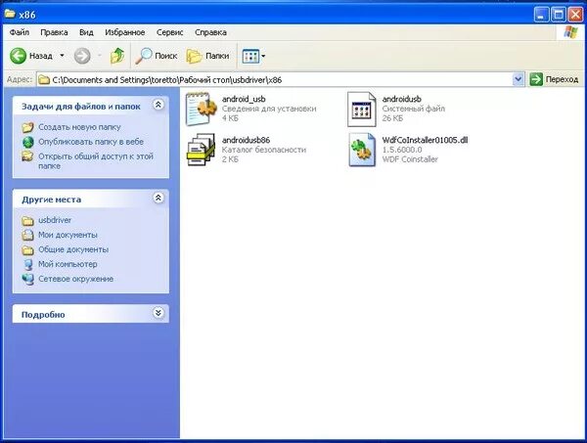Select the android_usb file name text
587x443 pixels.
pyautogui.click(x=244, y=99)
